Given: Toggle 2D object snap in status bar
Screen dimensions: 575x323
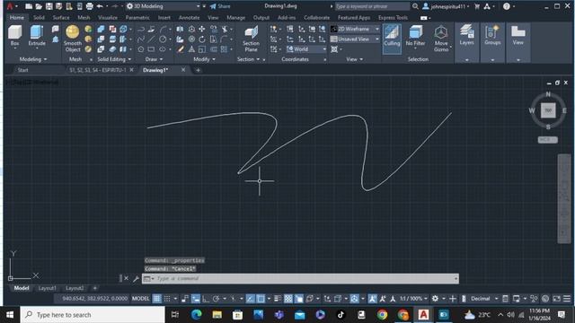Looking at the screenshot, I should pos(261,299).
